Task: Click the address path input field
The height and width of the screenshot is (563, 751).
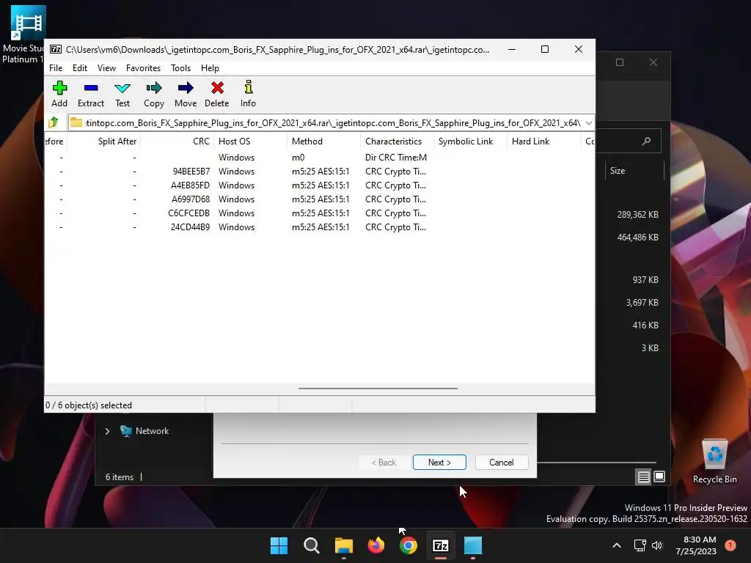Action: click(x=326, y=123)
